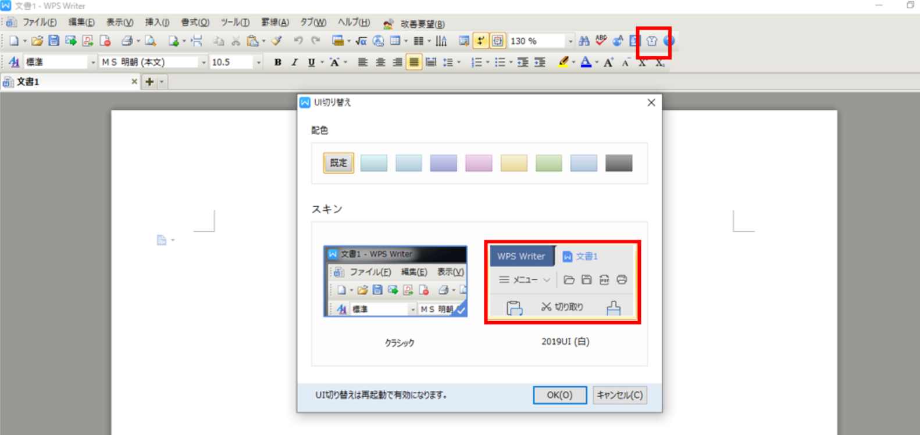The height and width of the screenshot is (435, 920).
Task: Toggle italic formatting
Action: 294,62
